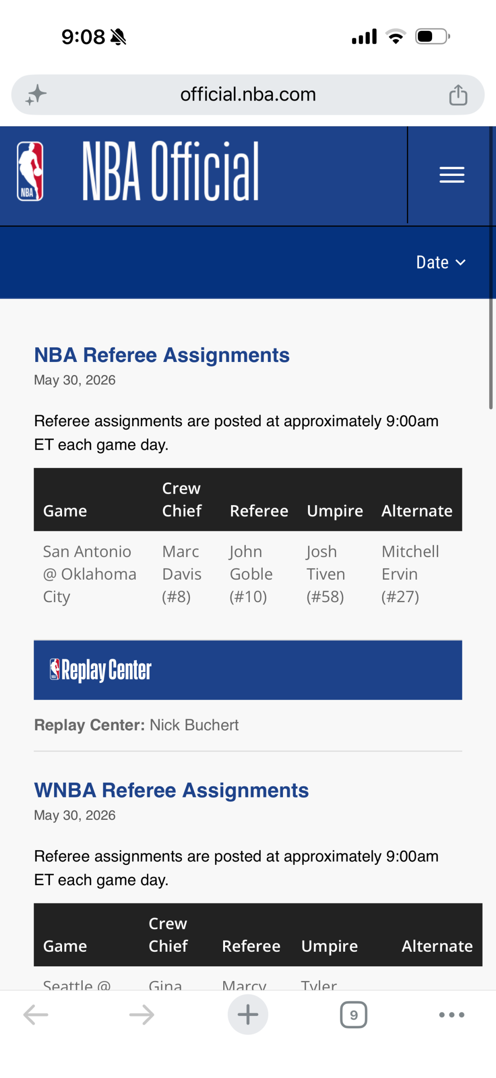496x1078 pixels.
Task: Tap the Replay Center banner
Action: (x=248, y=670)
